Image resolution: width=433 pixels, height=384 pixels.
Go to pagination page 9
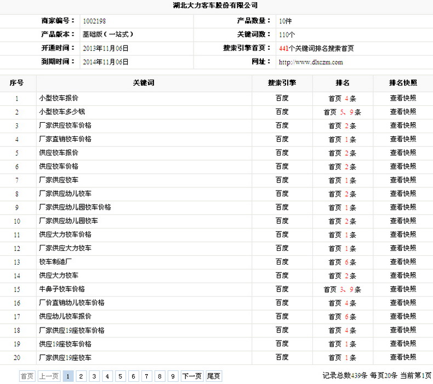[x=173, y=376]
